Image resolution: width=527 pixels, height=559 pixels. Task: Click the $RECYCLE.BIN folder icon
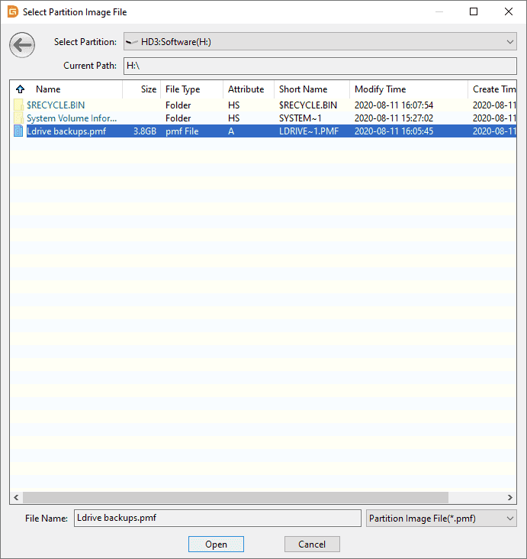point(19,105)
